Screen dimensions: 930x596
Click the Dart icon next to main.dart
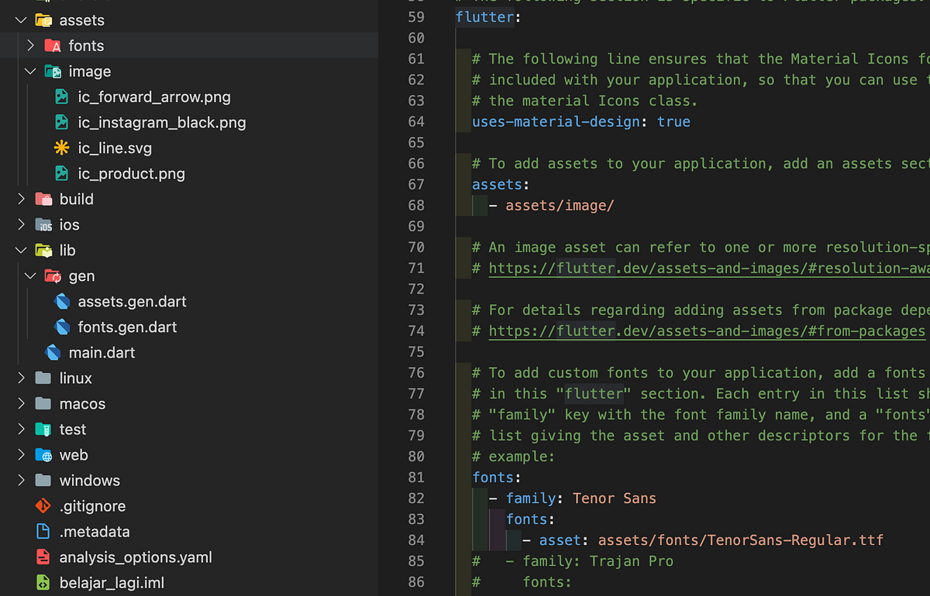point(53,352)
